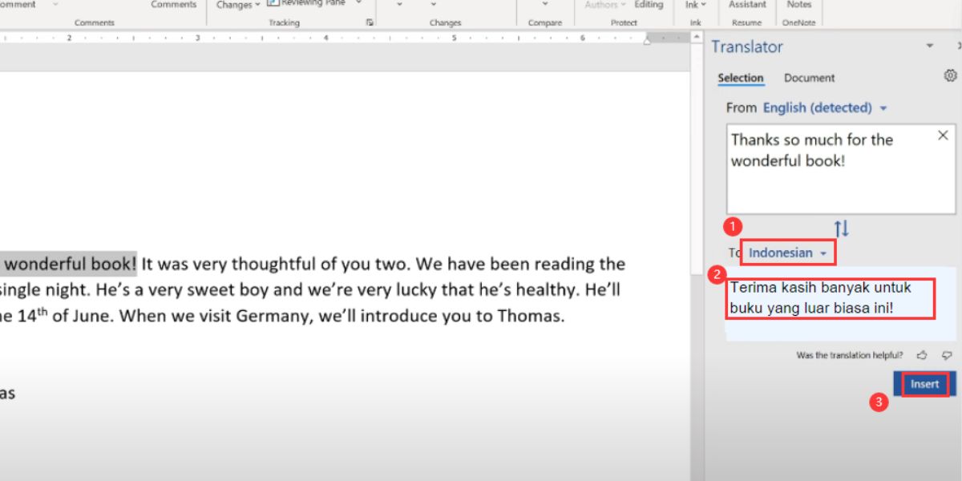Switch to the Document translation tab

809,78
